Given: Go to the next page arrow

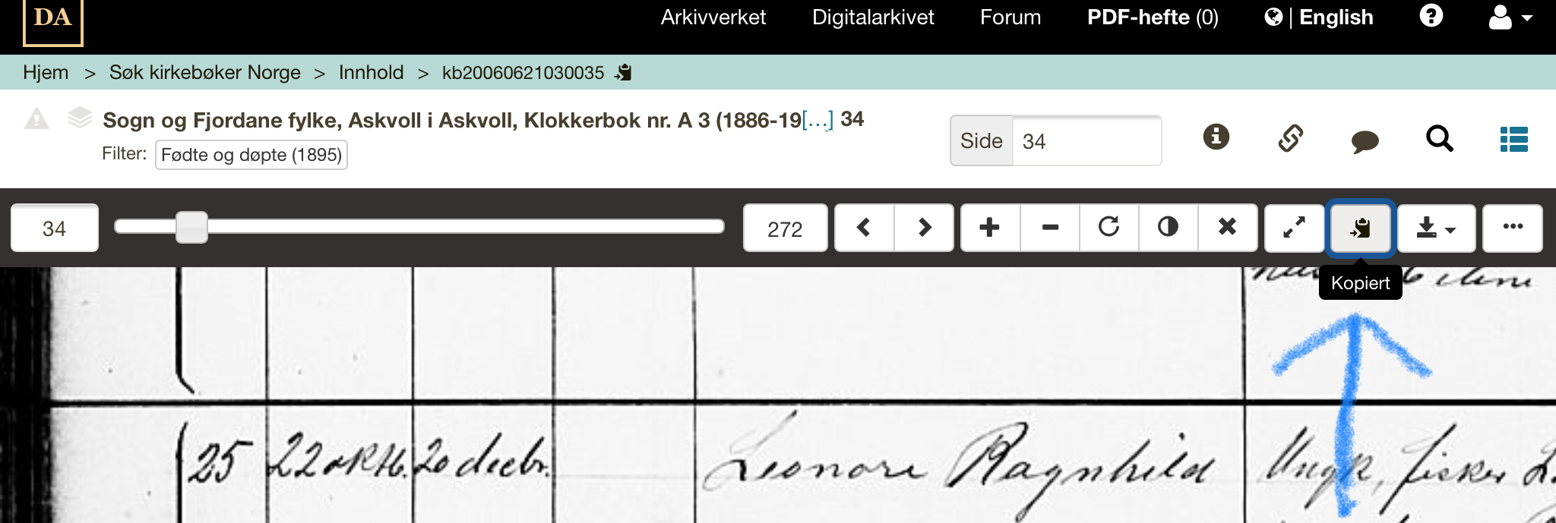Looking at the screenshot, I should coord(924,228).
